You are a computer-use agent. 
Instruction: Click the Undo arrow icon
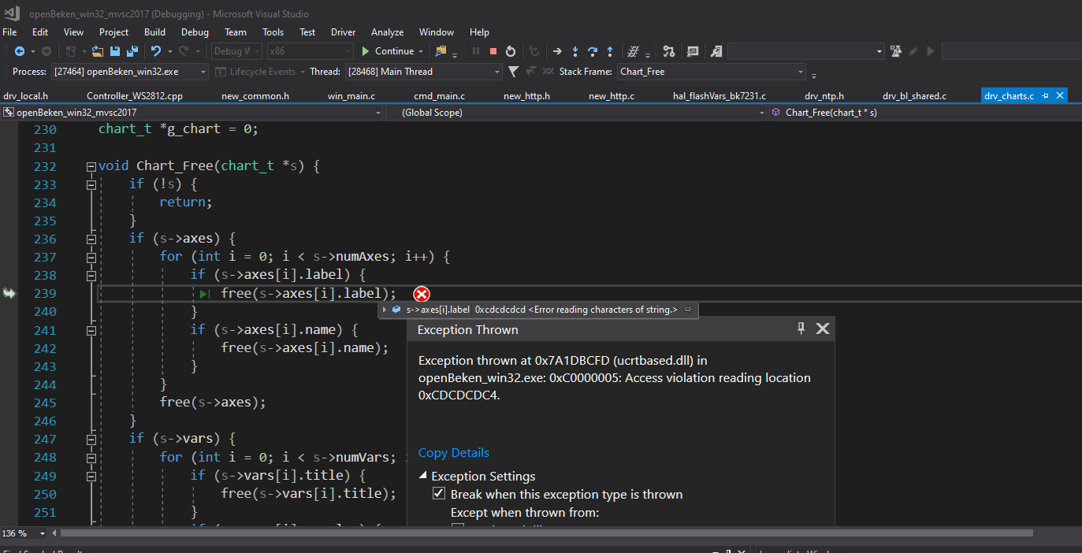156,51
